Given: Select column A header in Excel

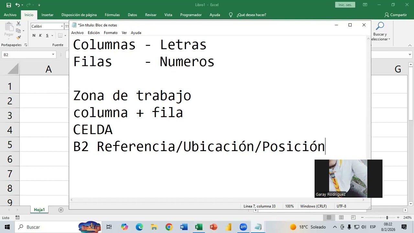Looking at the screenshot, I should [x=49, y=69].
